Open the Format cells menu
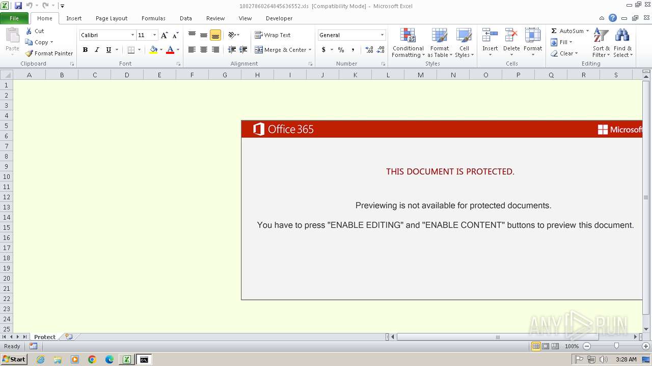 (533, 43)
